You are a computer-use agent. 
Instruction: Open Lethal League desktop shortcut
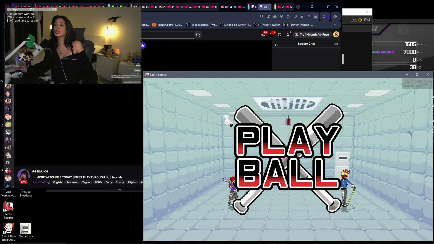coord(8,210)
